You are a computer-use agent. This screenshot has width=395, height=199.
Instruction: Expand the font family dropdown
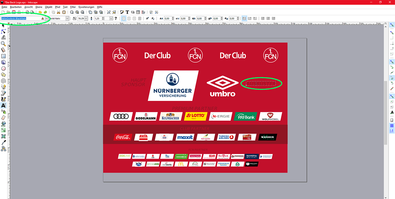click(47, 19)
